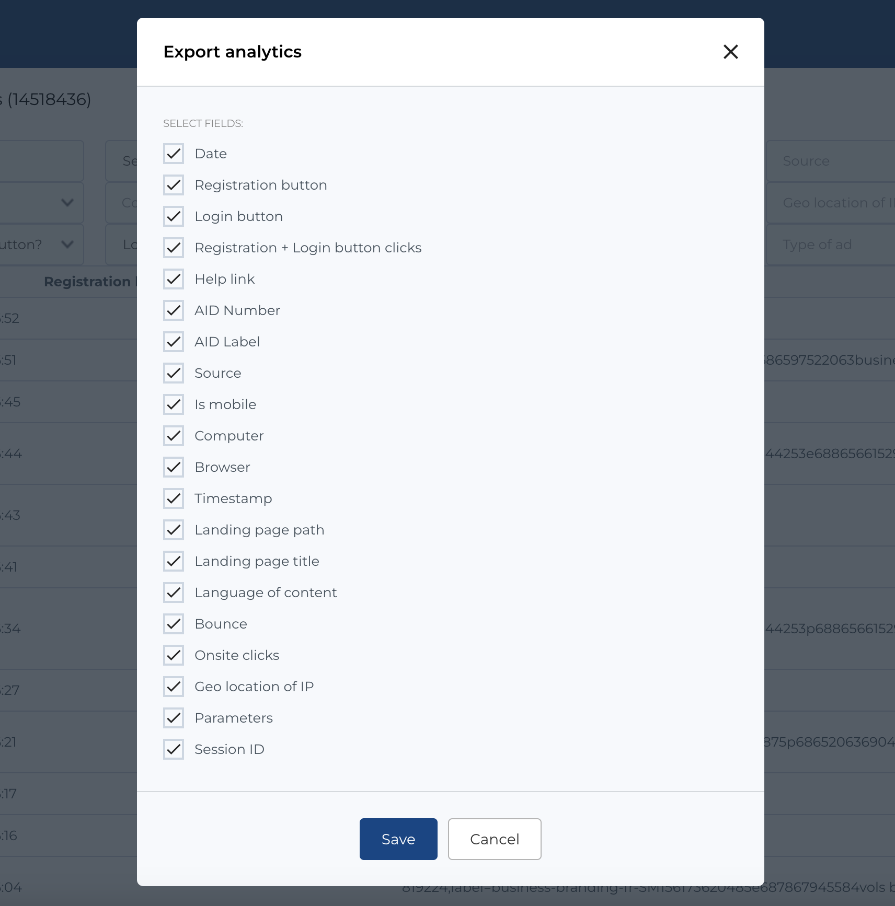
Task: Save the selected export fields
Action: [398, 839]
